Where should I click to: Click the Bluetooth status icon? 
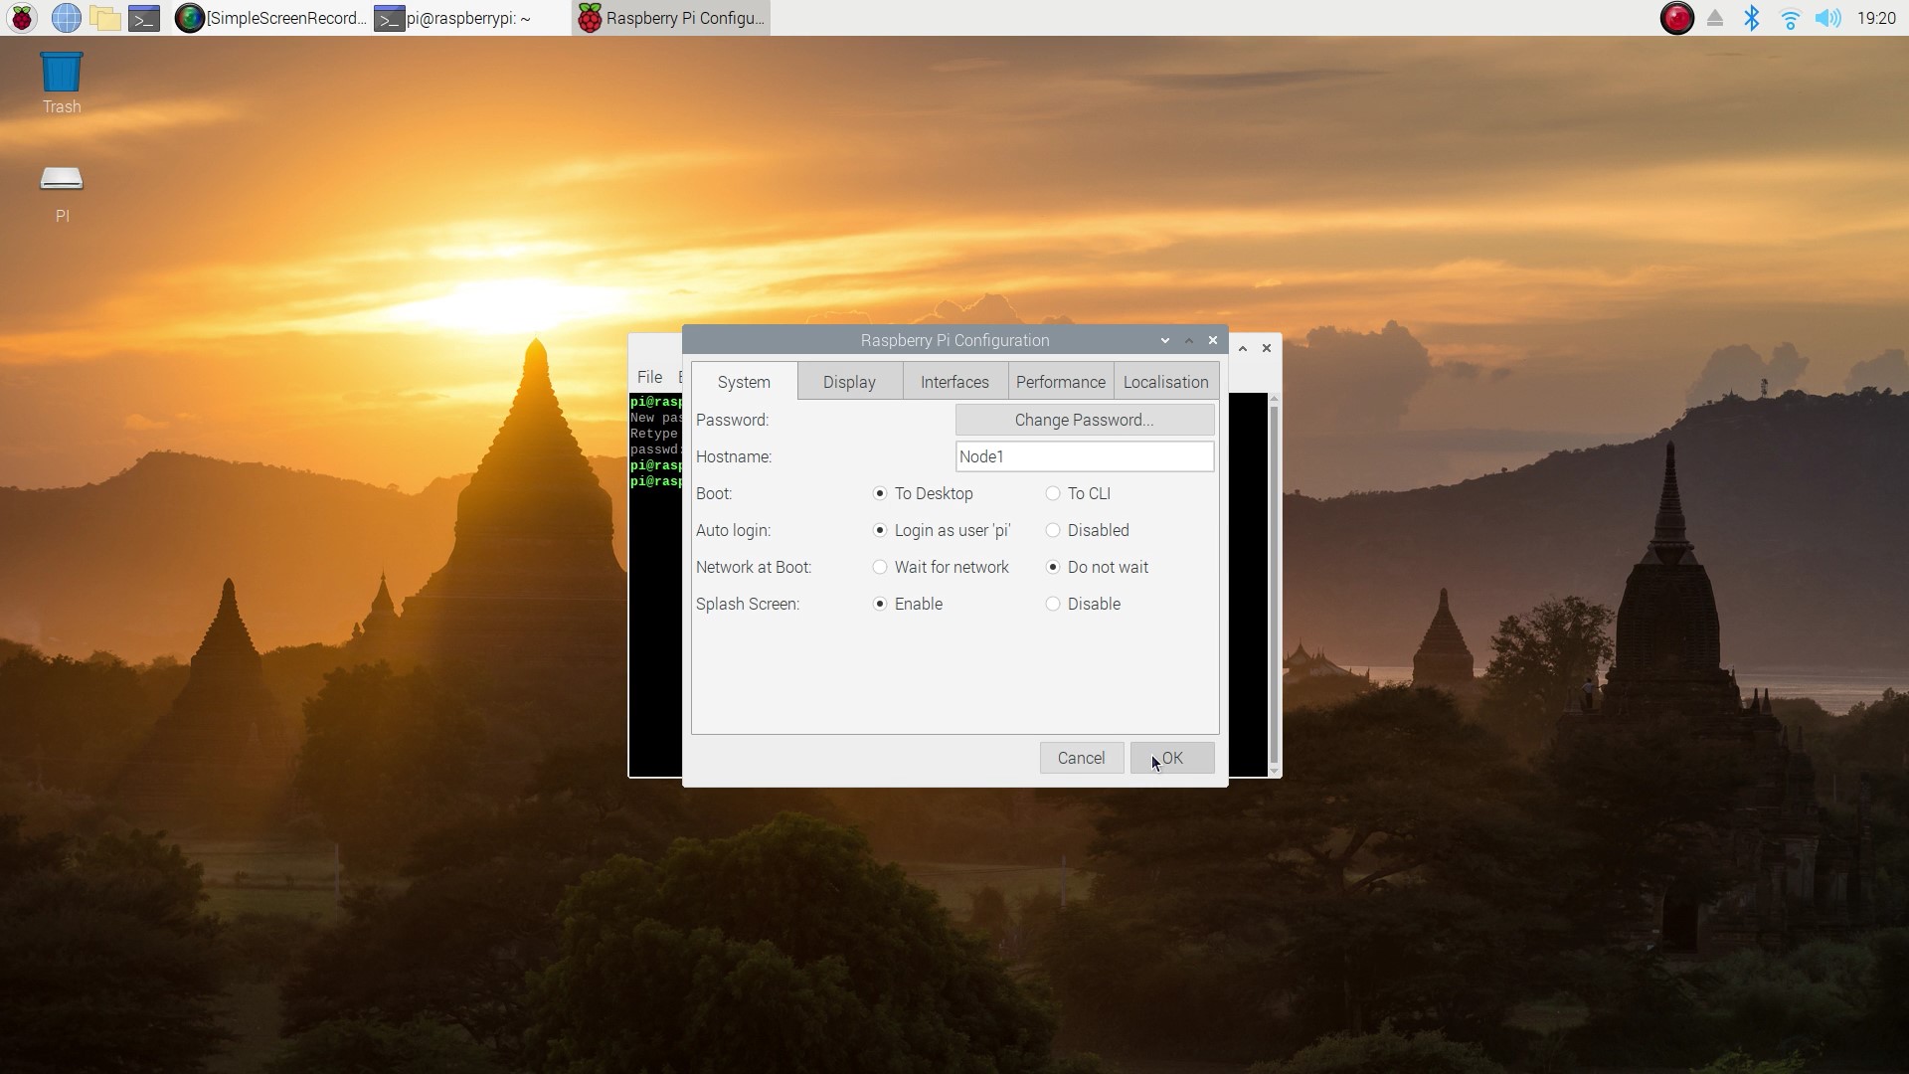coord(1753,17)
